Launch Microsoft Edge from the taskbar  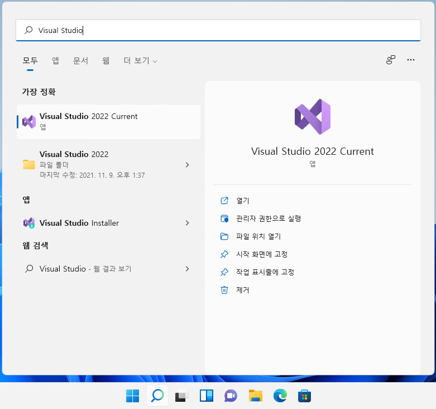click(280, 396)
